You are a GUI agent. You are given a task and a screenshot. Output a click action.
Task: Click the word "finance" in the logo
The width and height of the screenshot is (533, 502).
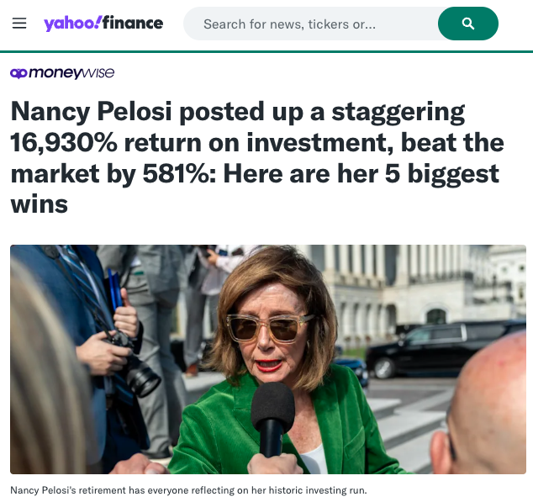point(132,24)
